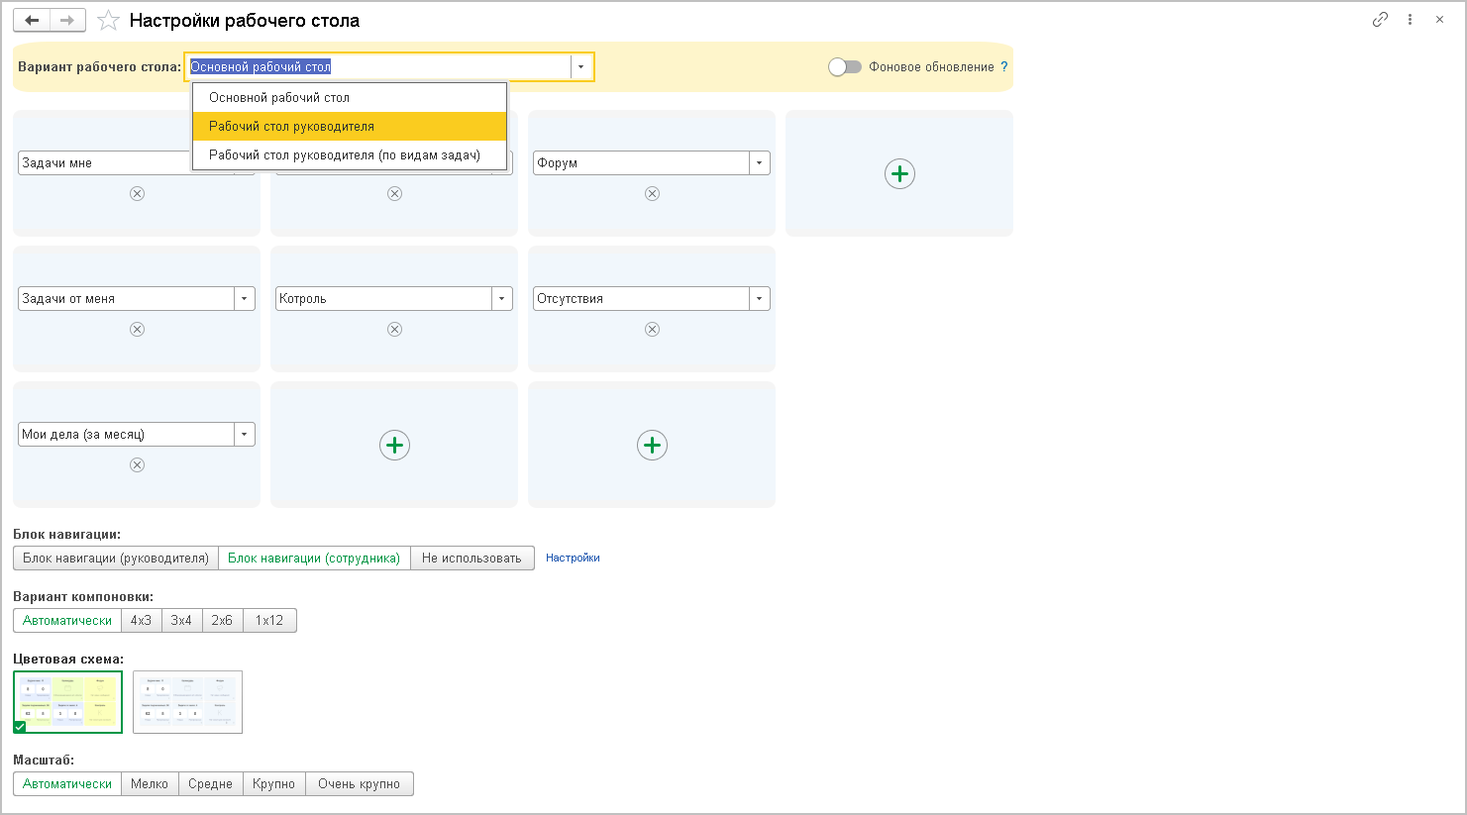
Task: Remove the Отсутствия widget block
Action: tap(652, 330)
